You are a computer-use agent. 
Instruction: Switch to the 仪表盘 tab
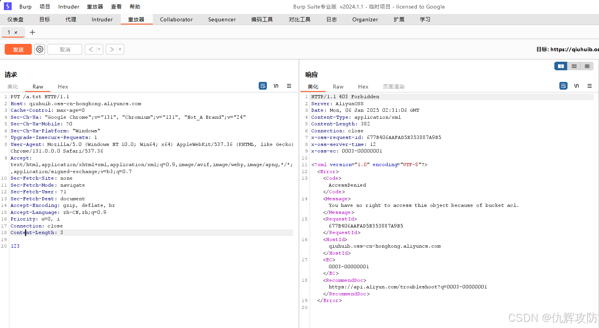pyautogui.click(x=16, y=19)
